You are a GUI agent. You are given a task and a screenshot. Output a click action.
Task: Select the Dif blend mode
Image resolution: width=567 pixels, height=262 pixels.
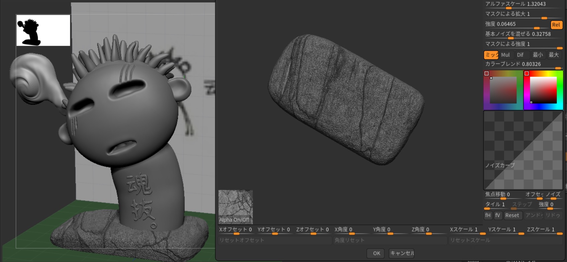pos(520,55)
